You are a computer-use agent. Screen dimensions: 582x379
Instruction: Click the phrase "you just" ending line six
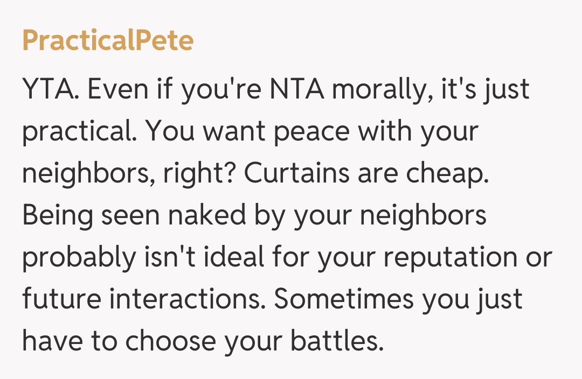472,300
